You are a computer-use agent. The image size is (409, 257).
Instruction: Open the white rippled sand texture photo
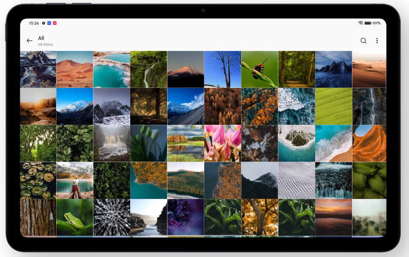tap(297, 181)
